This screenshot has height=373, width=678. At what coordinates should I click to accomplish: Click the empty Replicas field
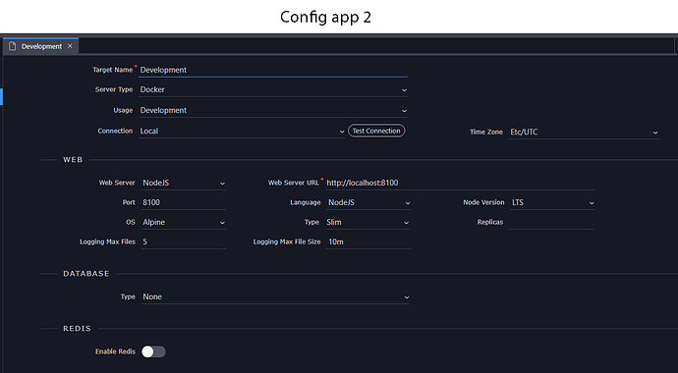pos(551,223)
